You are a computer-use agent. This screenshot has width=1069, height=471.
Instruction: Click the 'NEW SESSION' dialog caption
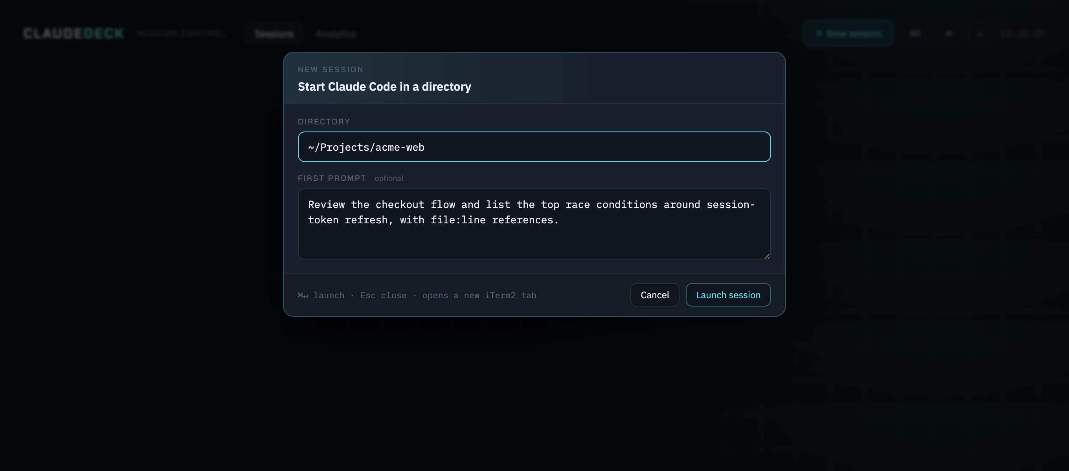coord(331,69)
